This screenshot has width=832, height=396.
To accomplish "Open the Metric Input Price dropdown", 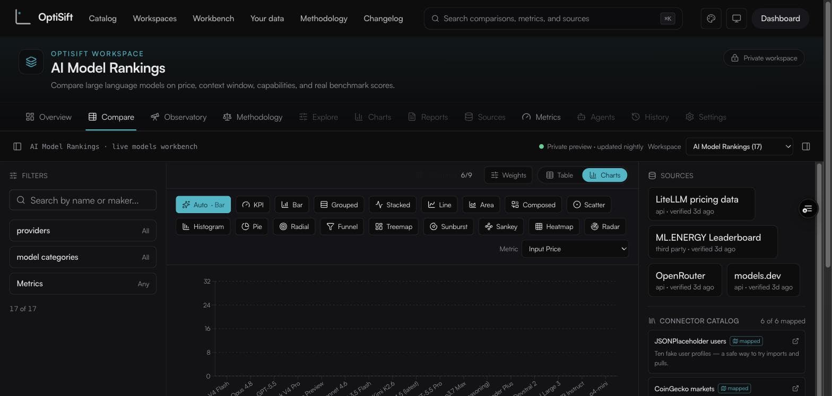I will pos(575,249).
